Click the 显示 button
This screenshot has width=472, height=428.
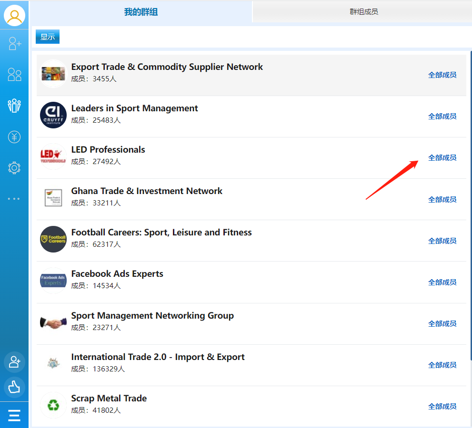pyautogui.click(x=48, y=37)
